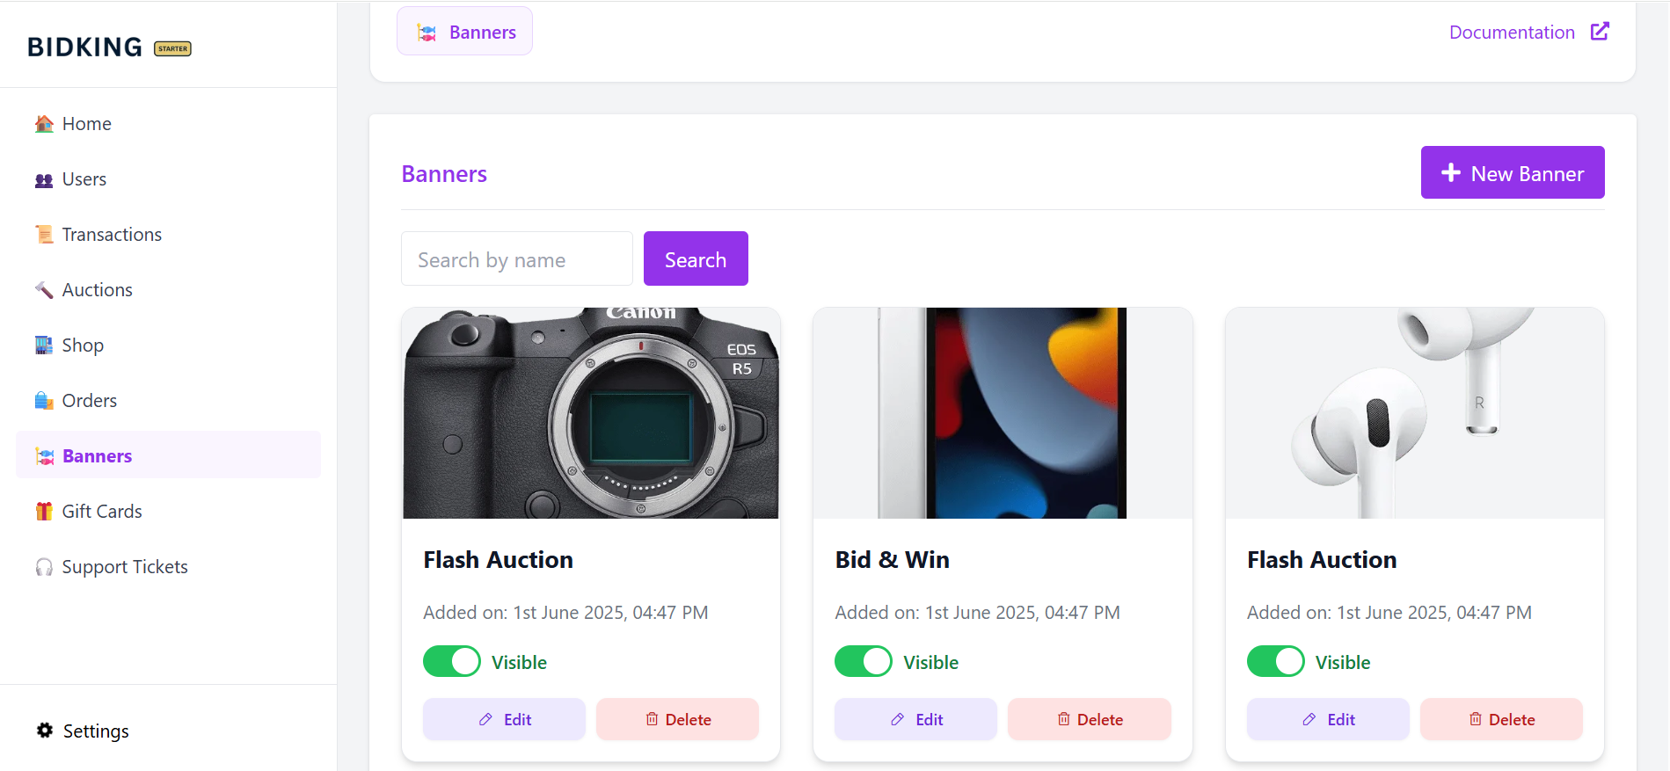Image resolution: width=1670 pixels, height=771 pixels.
Task: Disable visibility for the AirPods Flash Auction banner
Action: pos(1275,661)
